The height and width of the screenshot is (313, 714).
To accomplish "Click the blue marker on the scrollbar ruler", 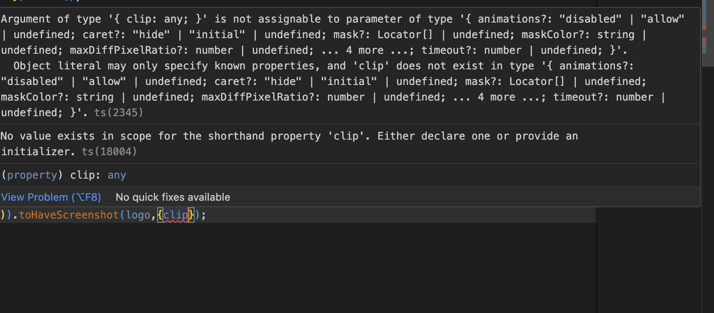I will (x=704, y=11).
